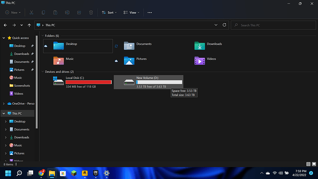Click the system tray OneDrive cloud icon
The image size is (318, 179).
[268, 173]
